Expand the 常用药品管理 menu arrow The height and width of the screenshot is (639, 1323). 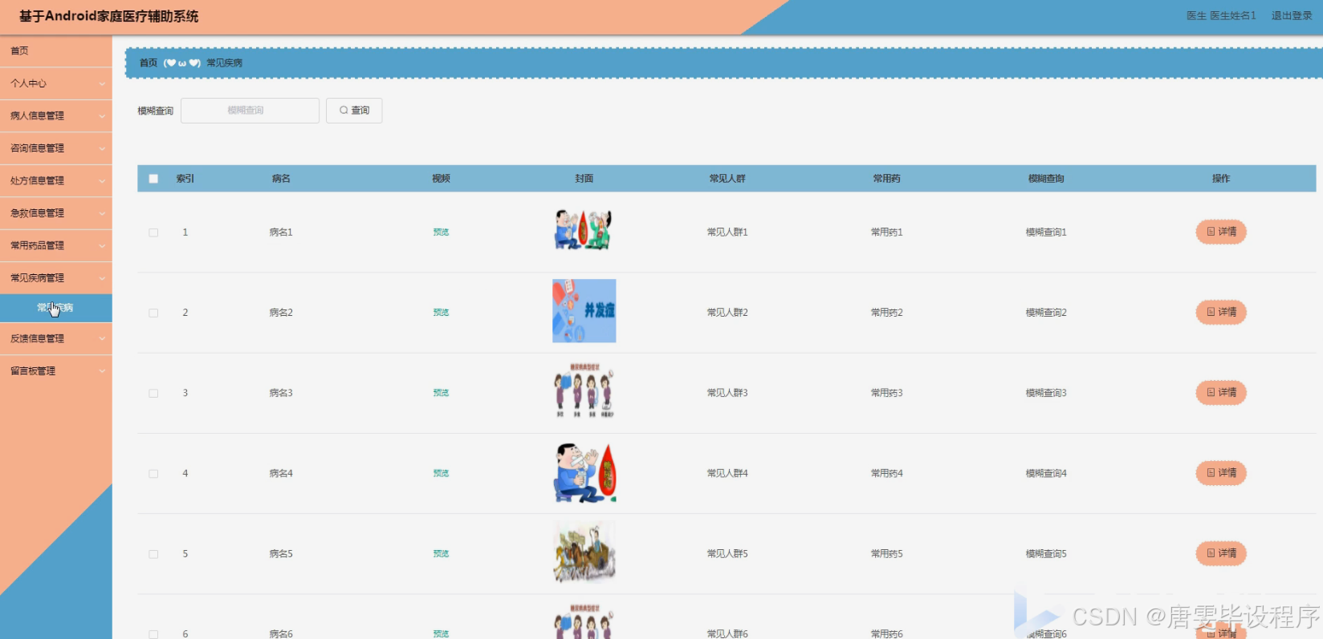(x=102, y=246)
